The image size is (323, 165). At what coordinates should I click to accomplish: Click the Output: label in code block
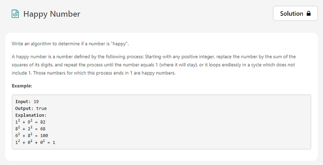[x=24, y=108]
